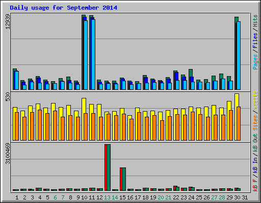Viewport: 261px width, 203px height.
Task: Click day label 30 on the x-axis
Action: coord(237,197)
